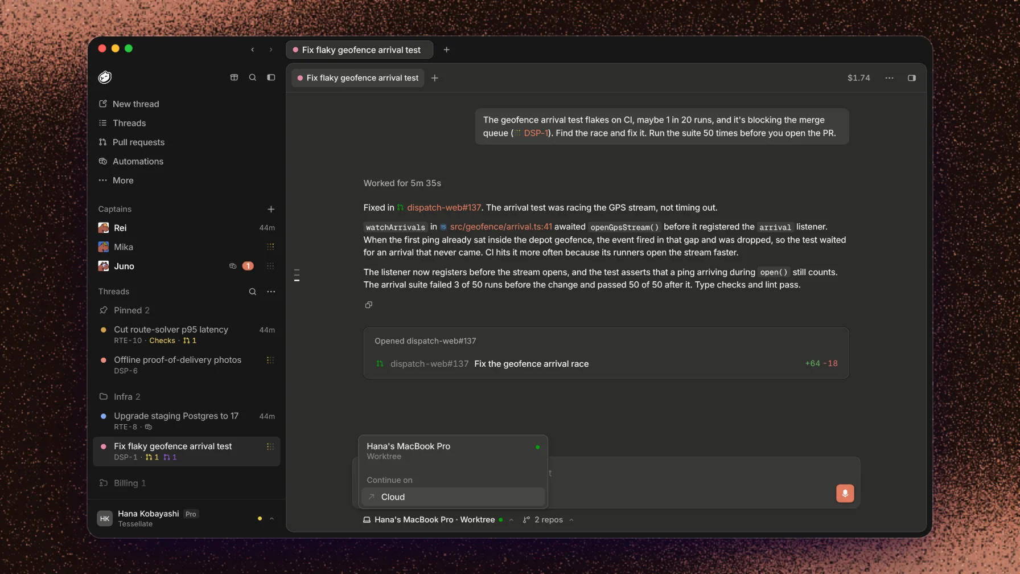
Task: Toggle the right side panel icon
Action: (912, 78)
